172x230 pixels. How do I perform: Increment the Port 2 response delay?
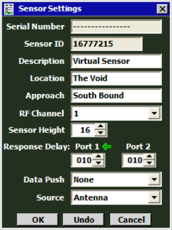coord(149,157)
